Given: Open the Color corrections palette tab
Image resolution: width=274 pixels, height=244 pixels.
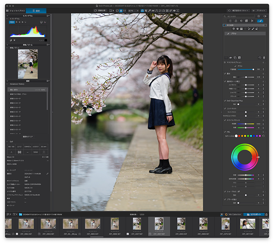Looking at the screenshot, I should point(236,21).
